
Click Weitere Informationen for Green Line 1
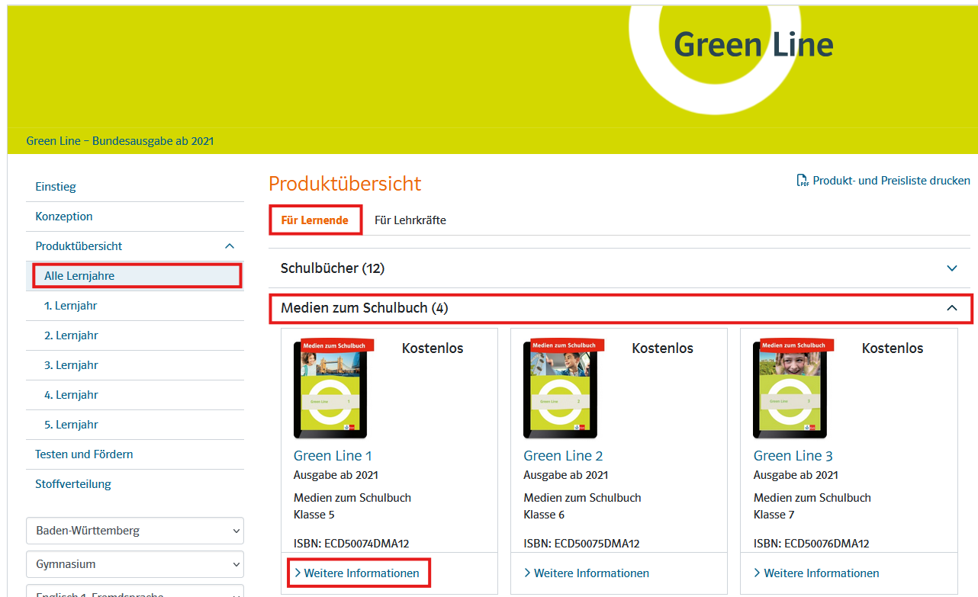pos(359,573)
